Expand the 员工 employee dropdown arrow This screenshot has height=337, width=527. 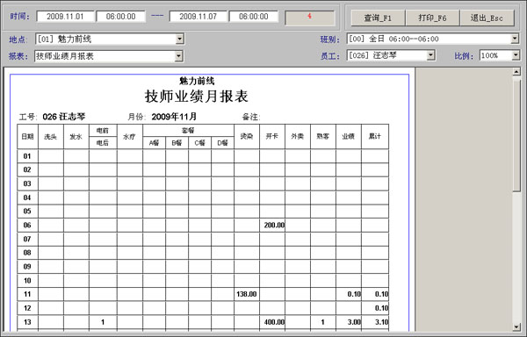430,55
